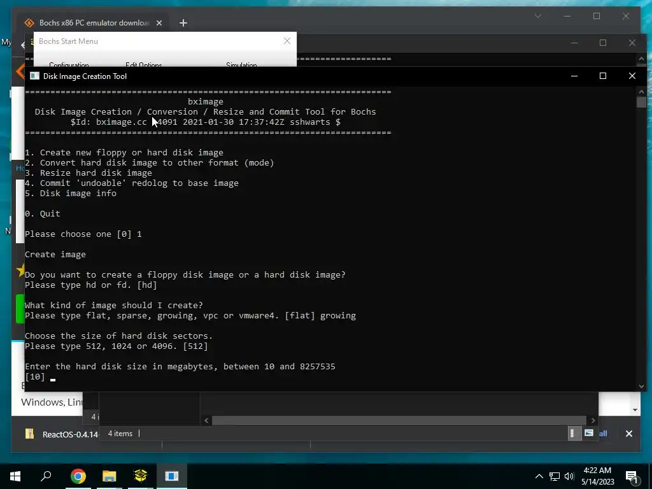Click '1. Create new floppy or hard disk image'
The width and height of the screenshot is (652, 489).
pyautogui.click(x=124, y=153)
